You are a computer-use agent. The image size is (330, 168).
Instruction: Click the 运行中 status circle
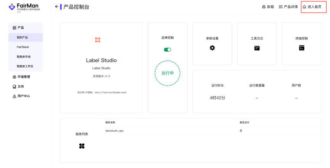pos(167,73)
